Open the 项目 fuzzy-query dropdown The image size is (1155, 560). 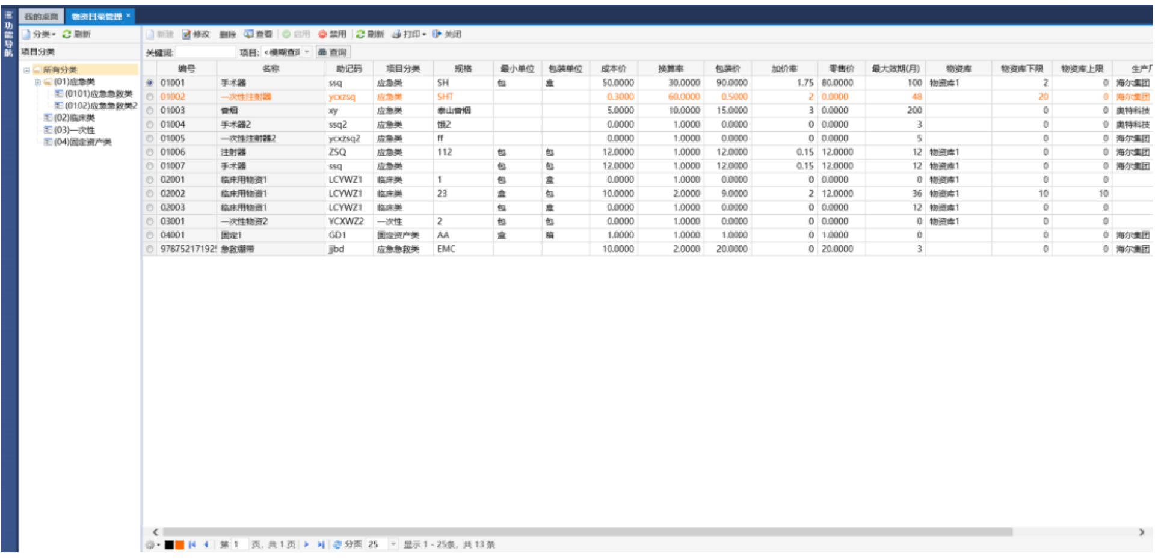click(306, 52)
